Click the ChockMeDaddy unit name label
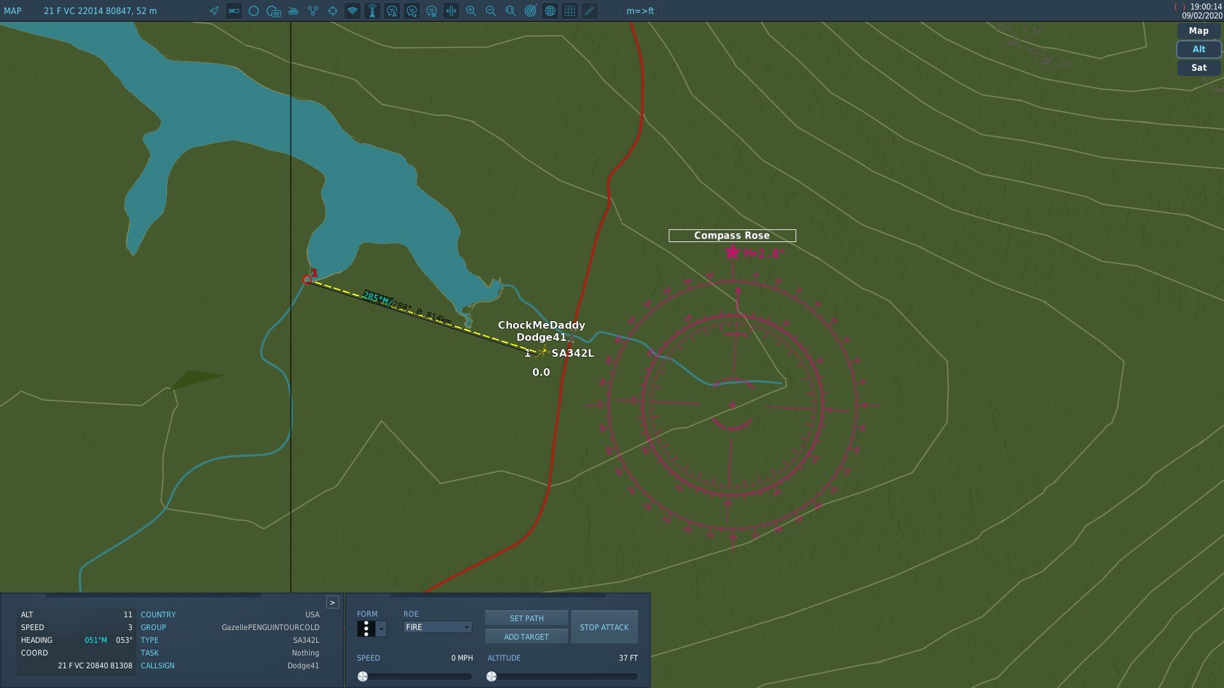 pos(541,326)
